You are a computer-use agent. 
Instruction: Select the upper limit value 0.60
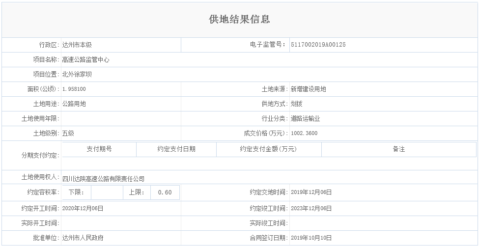[165, 192]
